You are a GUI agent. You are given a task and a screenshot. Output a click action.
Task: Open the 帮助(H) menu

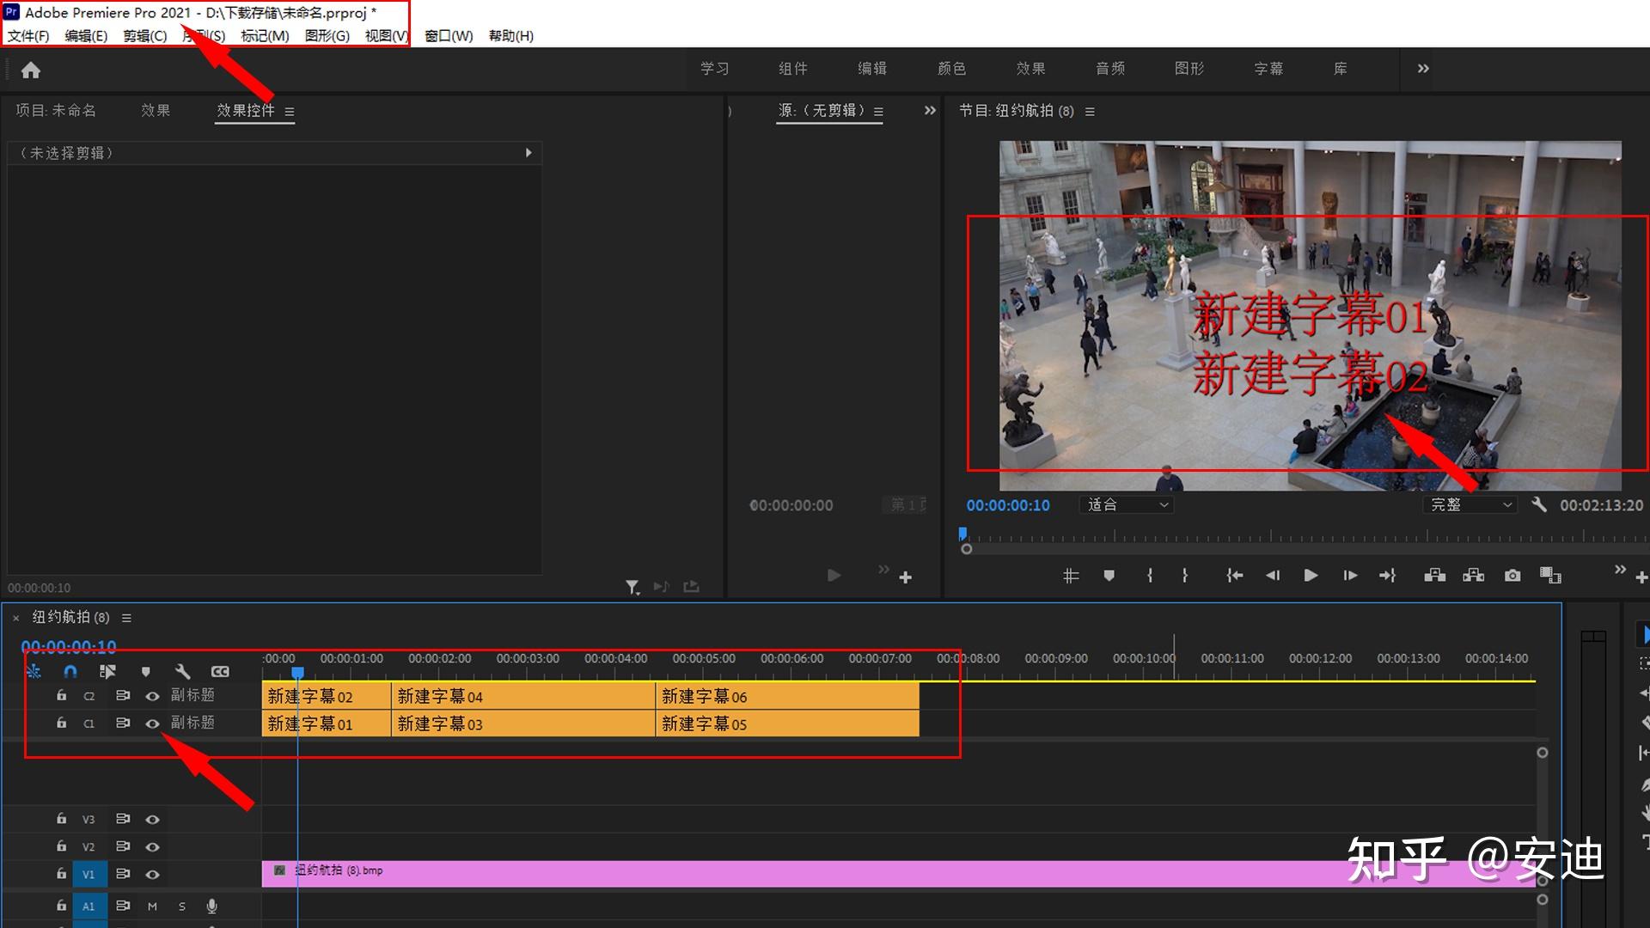[x=511, y=36]
